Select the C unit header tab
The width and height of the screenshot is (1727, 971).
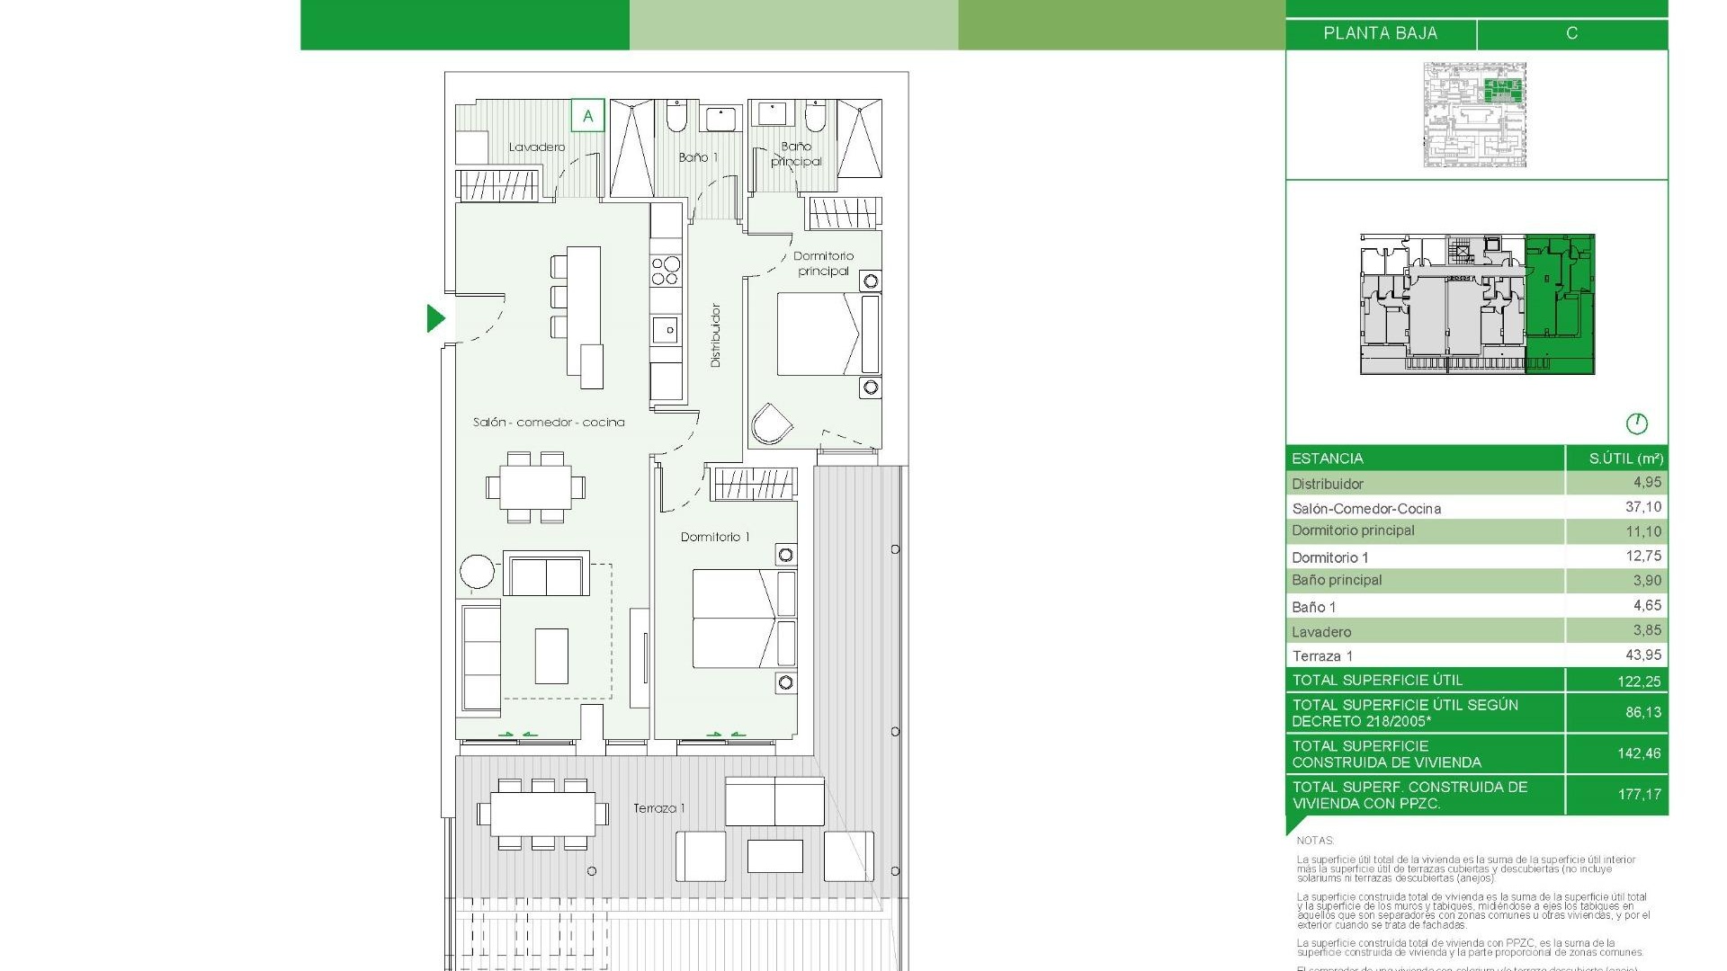pyautogui.click(x=1571, y=33)
